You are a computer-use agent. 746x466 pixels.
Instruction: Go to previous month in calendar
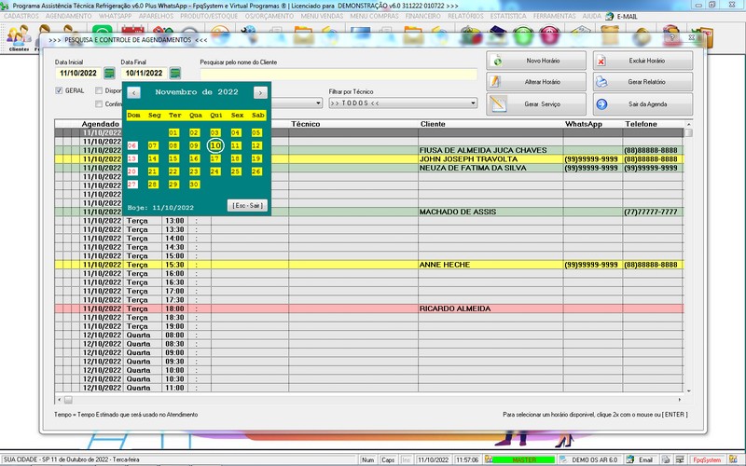click(x=133, y=92)
